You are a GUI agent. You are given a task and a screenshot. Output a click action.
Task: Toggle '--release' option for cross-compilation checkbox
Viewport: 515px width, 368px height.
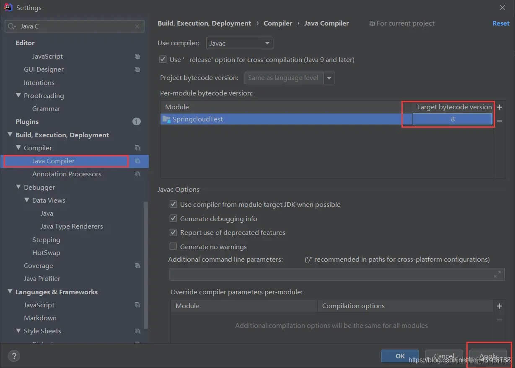163,59
